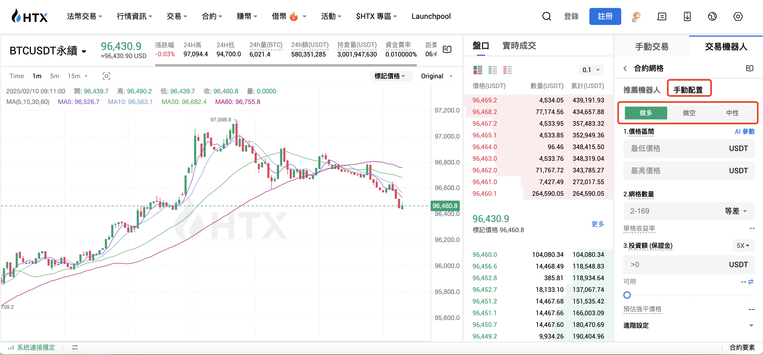Select 中性 neutral direction

[732, 113]
